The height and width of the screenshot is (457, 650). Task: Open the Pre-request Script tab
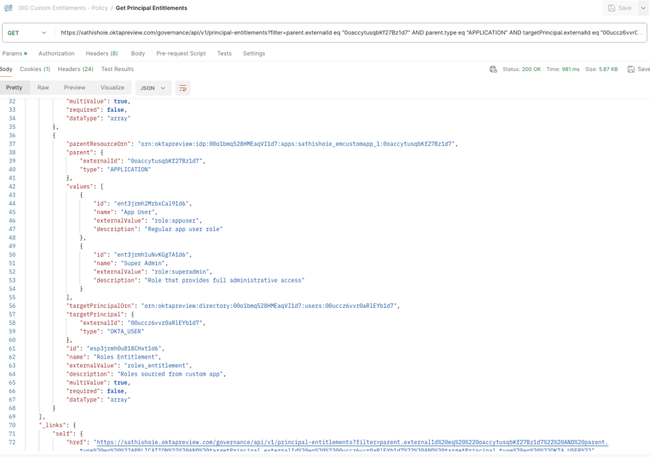coord(181,53)
